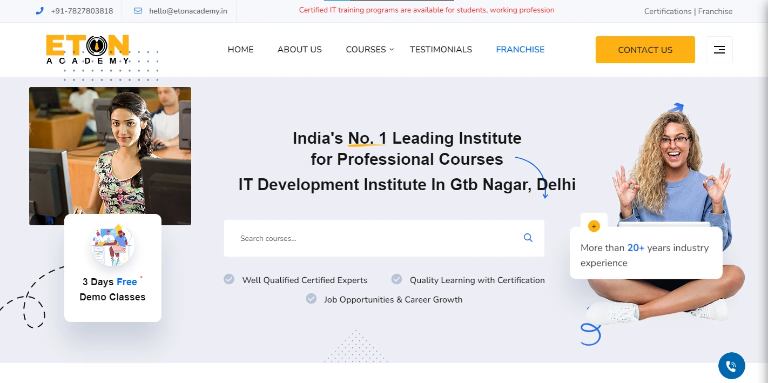Click the 'India's No. 1 Leading Institute' heading
The width and height of the screenshot is (768, 383).
tap(407, 138)
